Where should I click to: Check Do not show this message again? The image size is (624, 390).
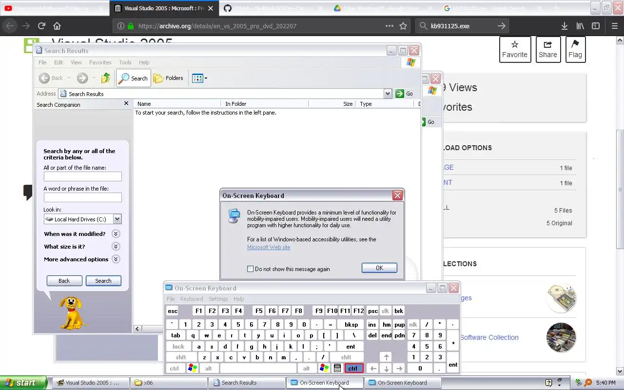click(251, 269)
